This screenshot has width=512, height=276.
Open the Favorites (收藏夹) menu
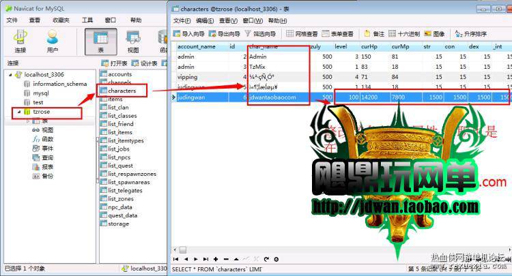click(61, 20)
